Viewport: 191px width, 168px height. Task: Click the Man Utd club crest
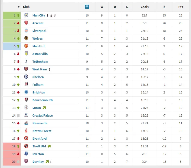[26, 46]
